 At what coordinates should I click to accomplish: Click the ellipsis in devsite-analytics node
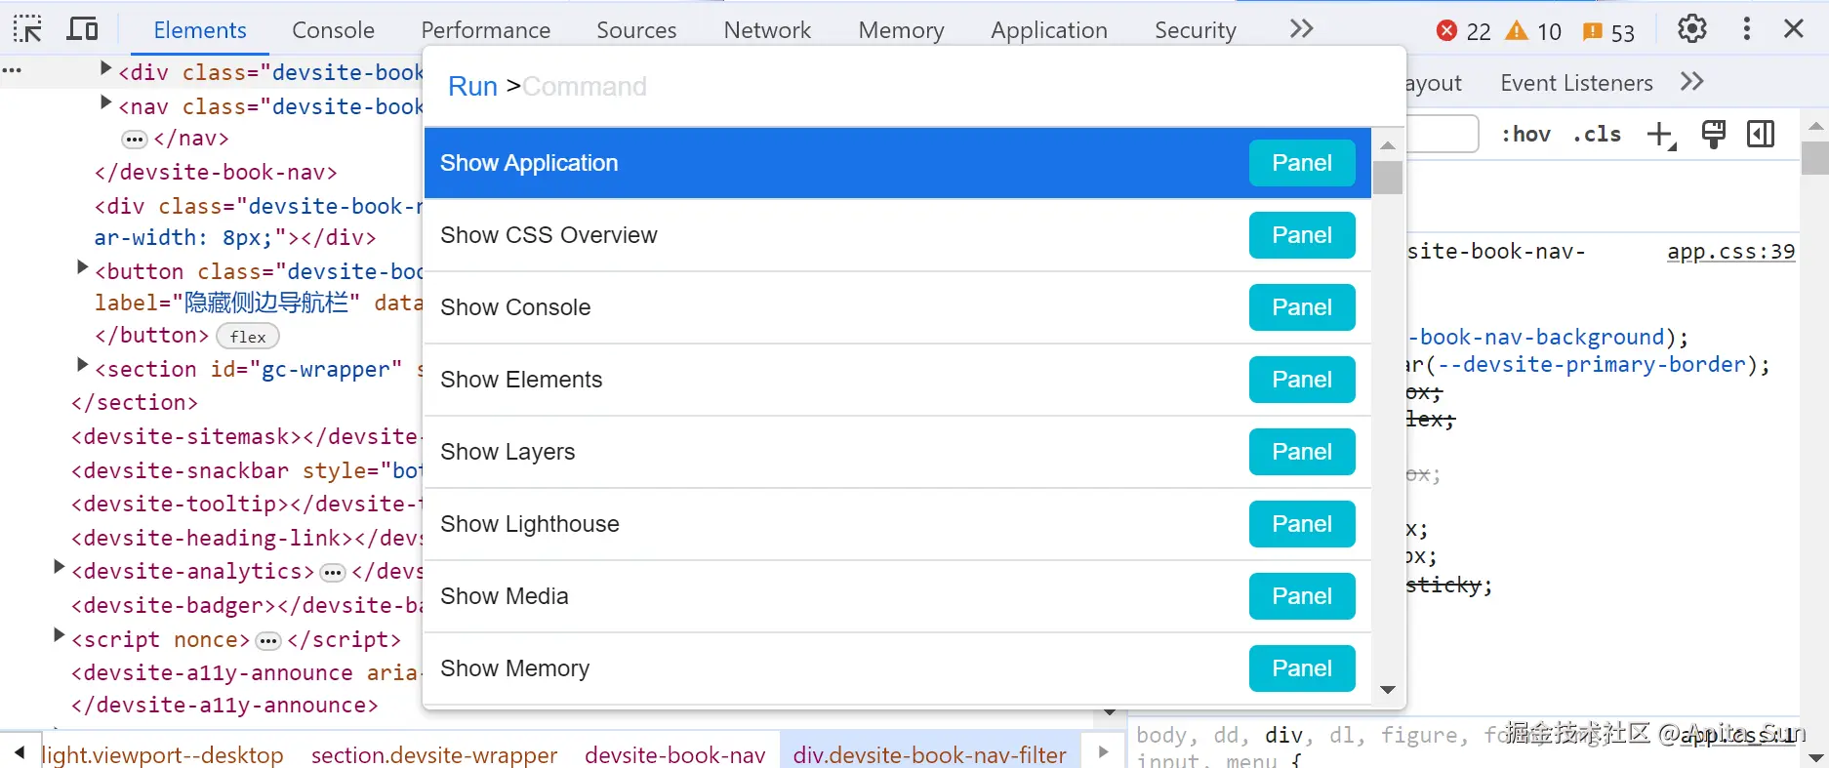pos(333,573)
